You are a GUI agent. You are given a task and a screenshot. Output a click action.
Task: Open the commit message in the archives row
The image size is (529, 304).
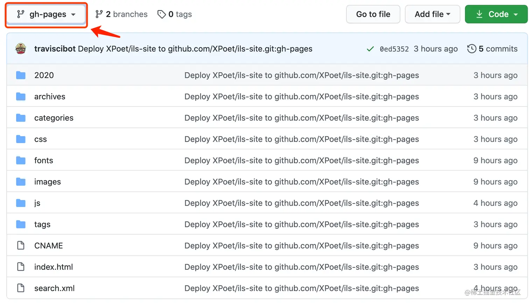pyautogui.click(x=302, y=97)
